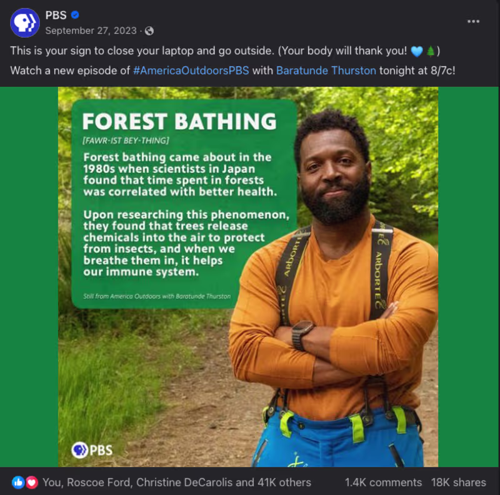Click the Love reaction heart icon
Screen dimensions: 500x495
pyautogui.click(x=31, y=482)
